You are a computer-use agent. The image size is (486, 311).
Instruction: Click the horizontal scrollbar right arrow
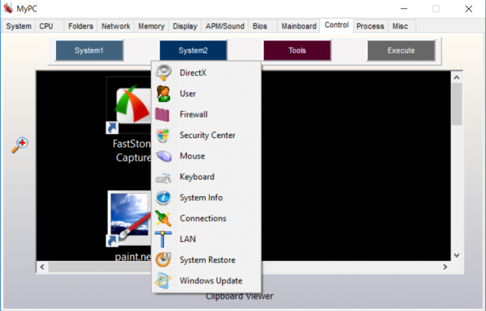pos(445,267)
